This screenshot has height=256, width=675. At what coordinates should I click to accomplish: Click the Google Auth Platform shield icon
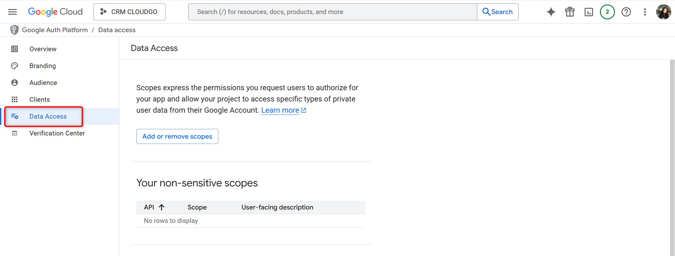tap(14, 30)
